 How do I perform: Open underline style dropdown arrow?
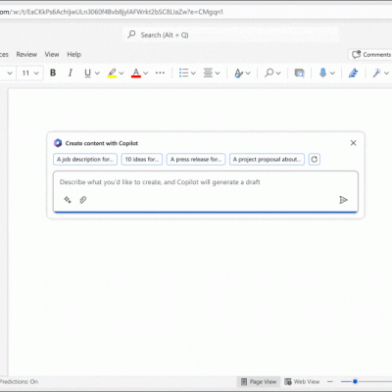click(97, 73)
